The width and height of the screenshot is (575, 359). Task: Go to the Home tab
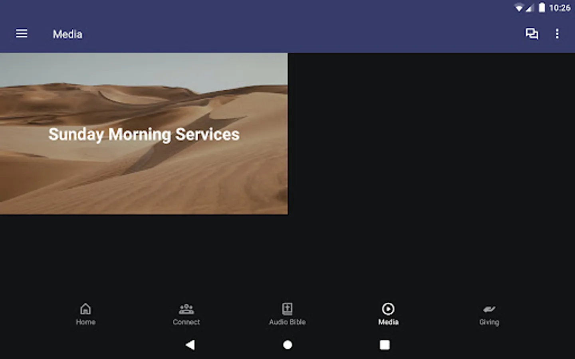(x=85, y=314)
